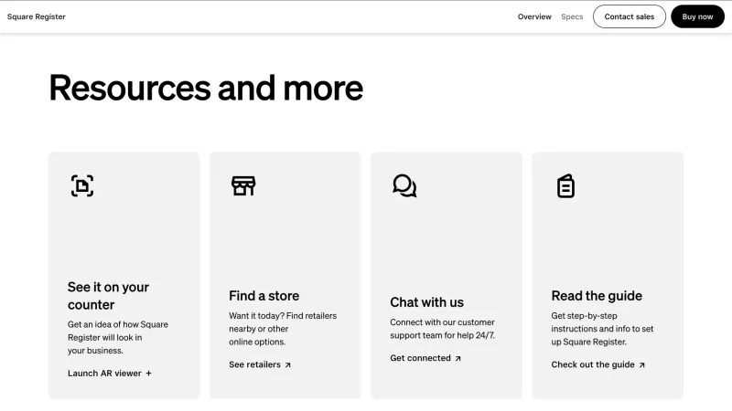Image resolution: width=732 pixels, height=411 pixels.
Task: Click the AR viewer scan icon
Action: pos(82,185)
